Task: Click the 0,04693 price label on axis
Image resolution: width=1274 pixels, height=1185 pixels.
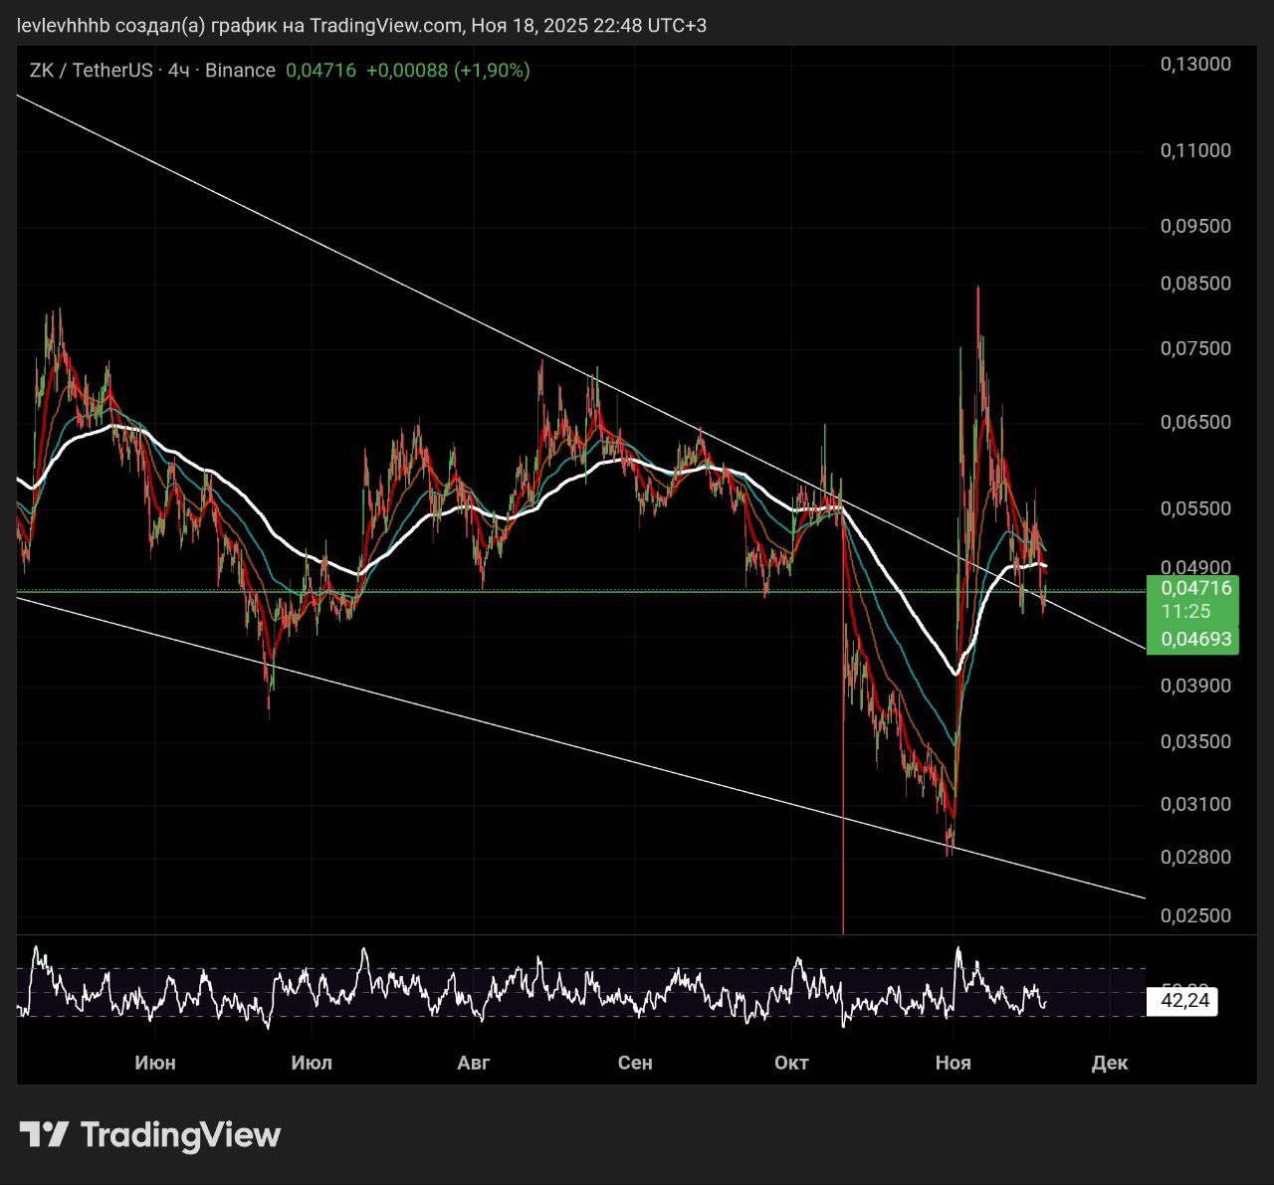Action: (x=1194, y=639)
